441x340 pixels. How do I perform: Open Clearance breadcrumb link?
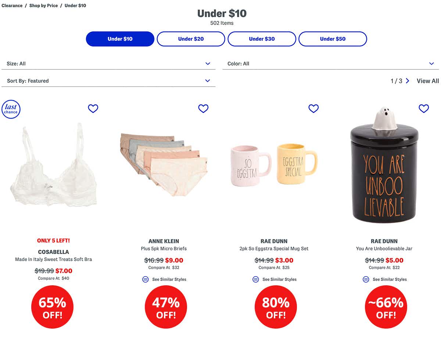point(12,6)
